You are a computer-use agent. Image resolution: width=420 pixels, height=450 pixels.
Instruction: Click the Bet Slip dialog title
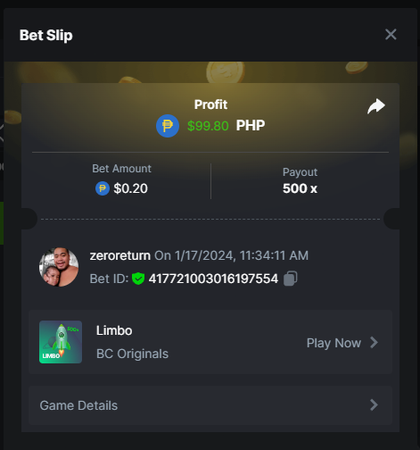pyautogui.click(x=46, y=36)
